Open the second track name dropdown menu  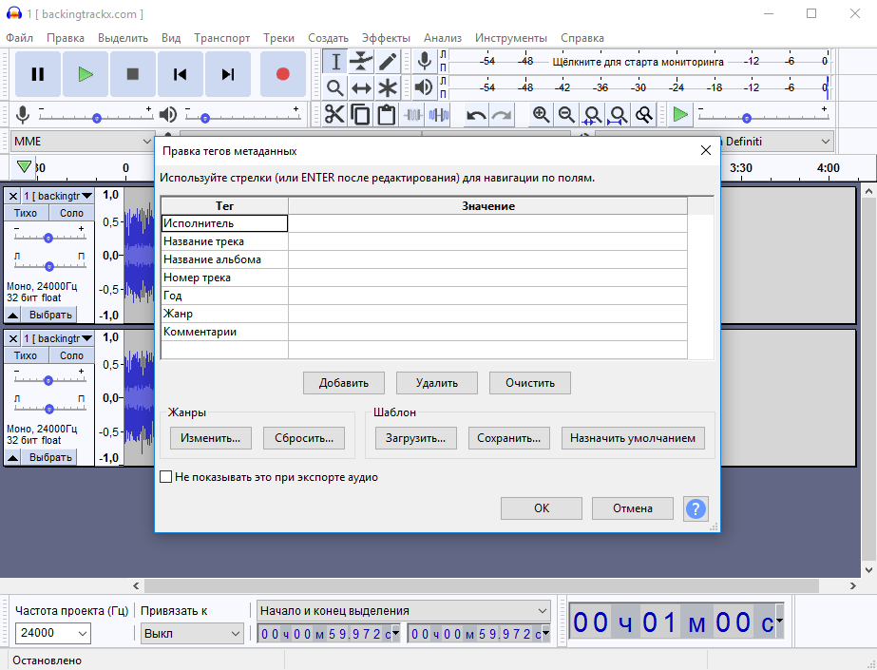(58, 338)
